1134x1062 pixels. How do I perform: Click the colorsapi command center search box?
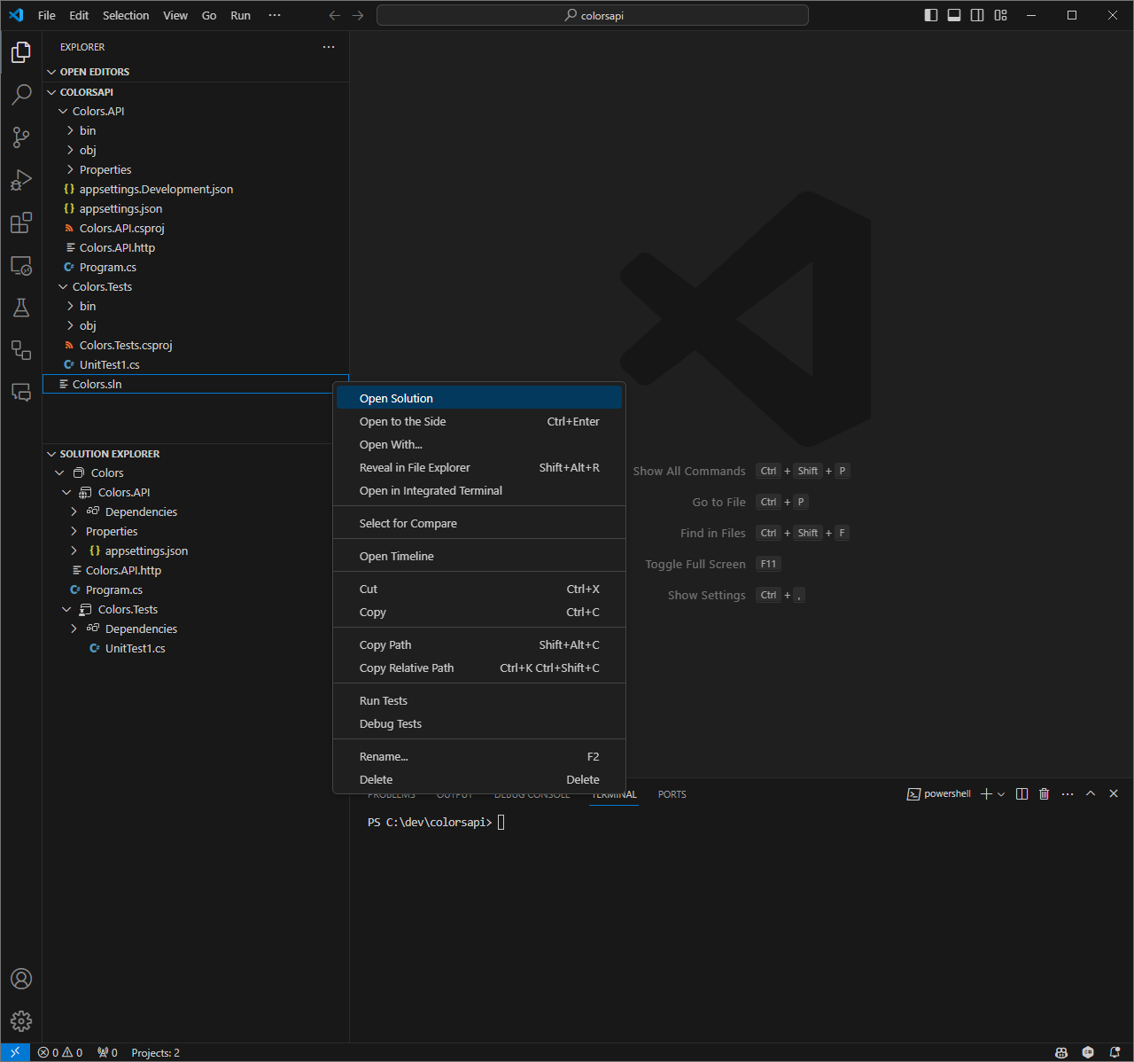pyautogui.click(x=593, y=15)
